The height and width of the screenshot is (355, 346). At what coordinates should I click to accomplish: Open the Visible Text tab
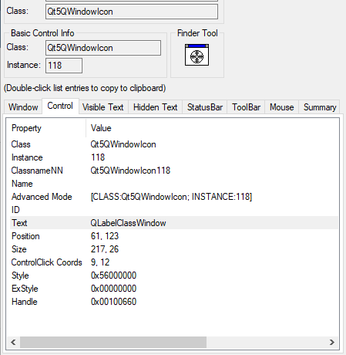tap(103, 107)
